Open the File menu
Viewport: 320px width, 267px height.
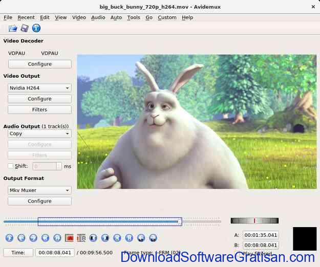[x=8, y=17]
